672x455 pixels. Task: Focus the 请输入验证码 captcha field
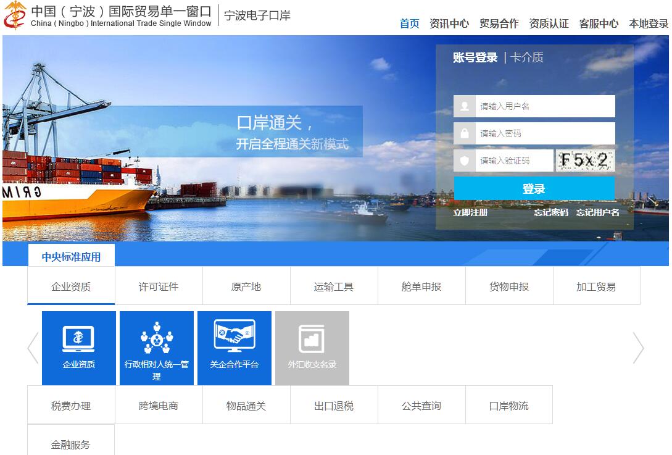(x=514, y=161)
